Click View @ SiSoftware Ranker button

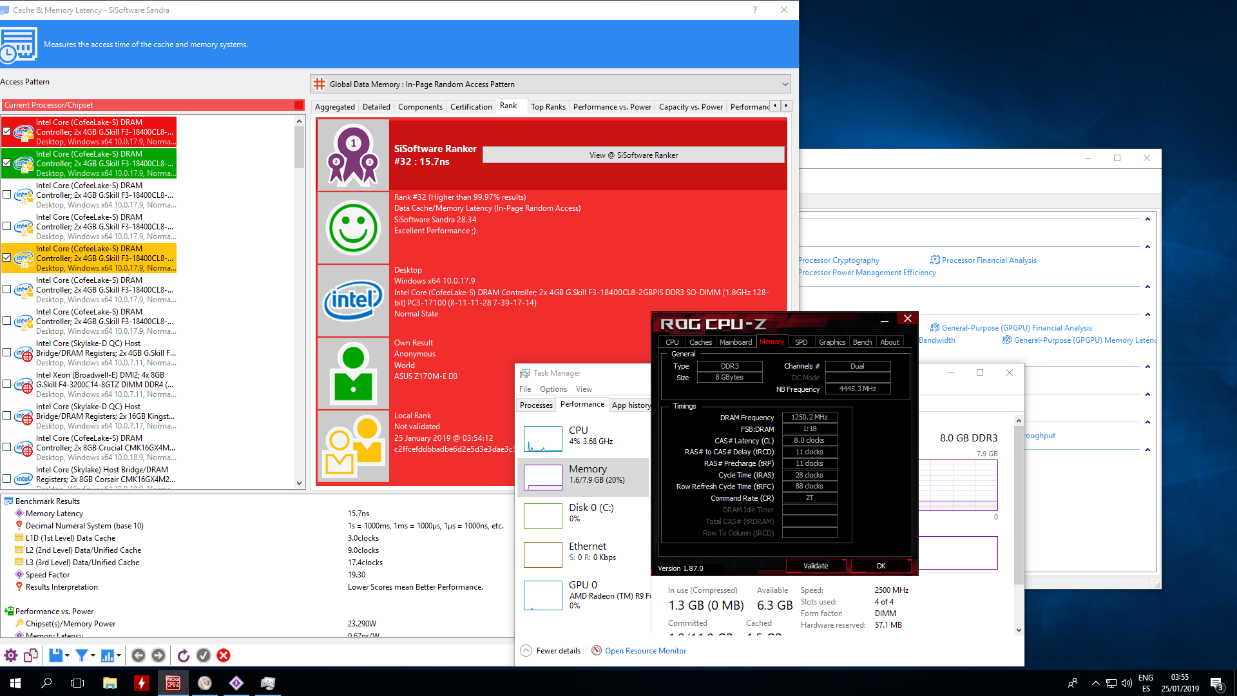click(633, 155)
